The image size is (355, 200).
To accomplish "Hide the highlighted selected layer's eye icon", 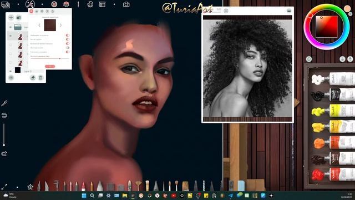I will coord(11,36).
